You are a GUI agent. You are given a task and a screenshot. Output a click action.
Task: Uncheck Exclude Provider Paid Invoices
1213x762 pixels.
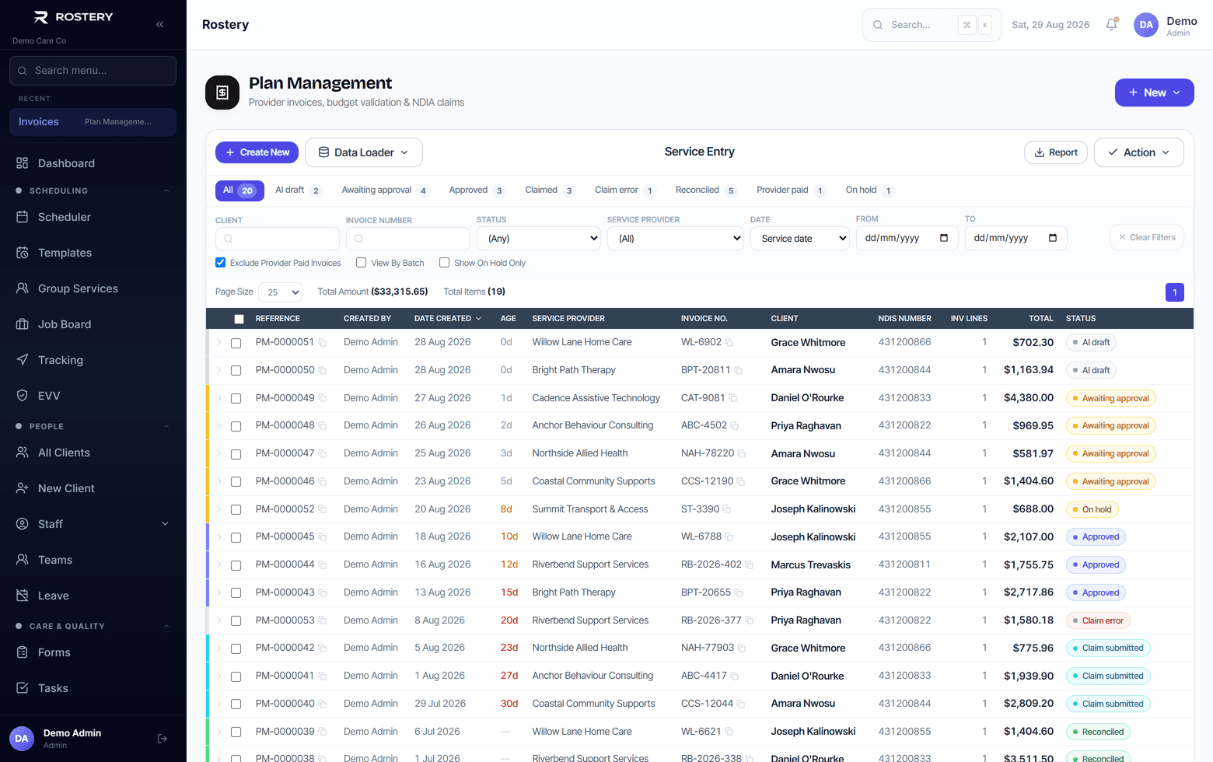coord(220,263)
